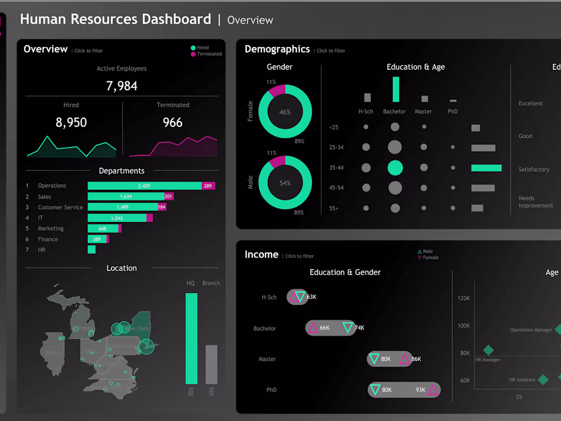Viewport: 561px width, 421px height.
Task: Click the PhD marker under Education & Age
Action: click(452, 101)
